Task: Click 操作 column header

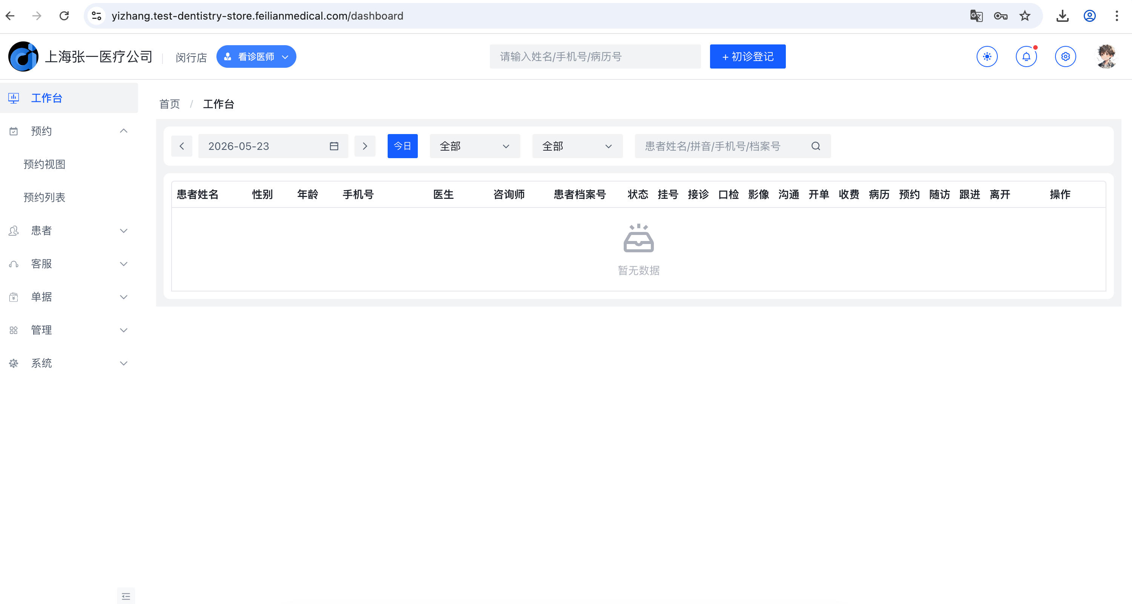Action: point(1060,194)
